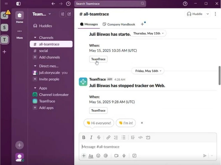
Task: Add a new workspace
Action: pos(4,52)
